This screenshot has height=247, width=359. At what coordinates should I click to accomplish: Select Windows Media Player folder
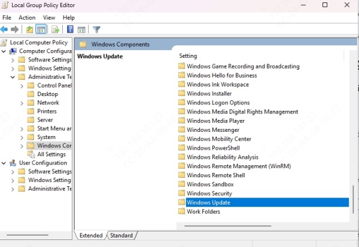pos(215,121)
